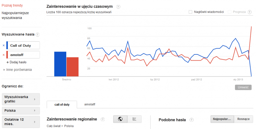Switch to list view of regions

pyautogui.click(x=134, y=119)
